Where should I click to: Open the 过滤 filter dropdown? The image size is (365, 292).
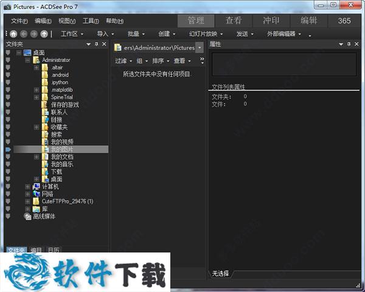coord(123,61)
